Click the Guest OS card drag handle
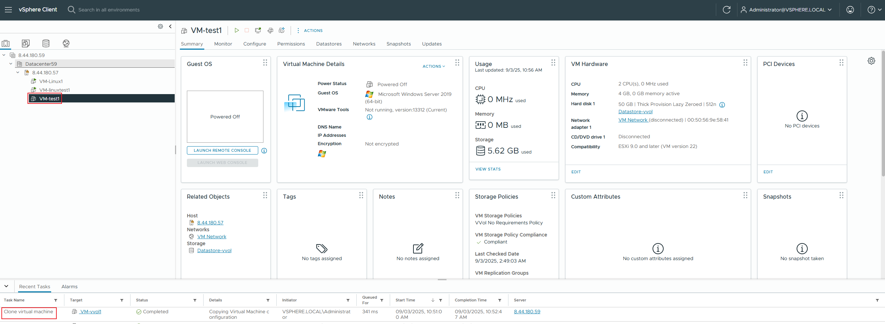 tap(265, 62)
